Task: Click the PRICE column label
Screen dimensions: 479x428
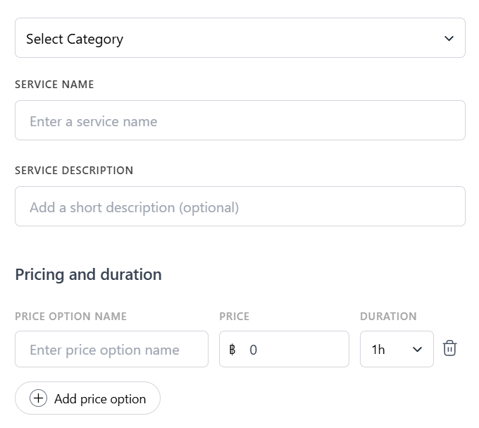Action: pyautogui.click(x=235, y=317)
